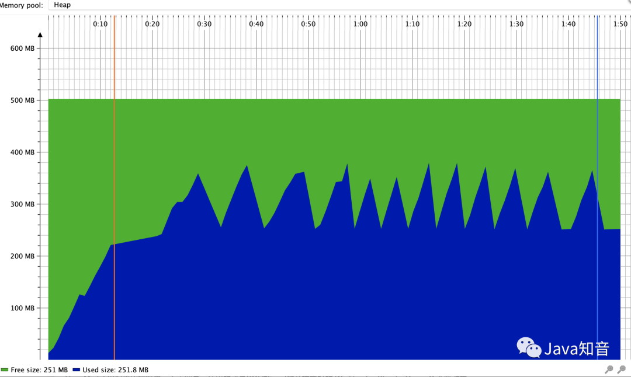Screen dimensions: 631x377
Task: Click the 1:40 time axis label
Action: click(568, 24)
